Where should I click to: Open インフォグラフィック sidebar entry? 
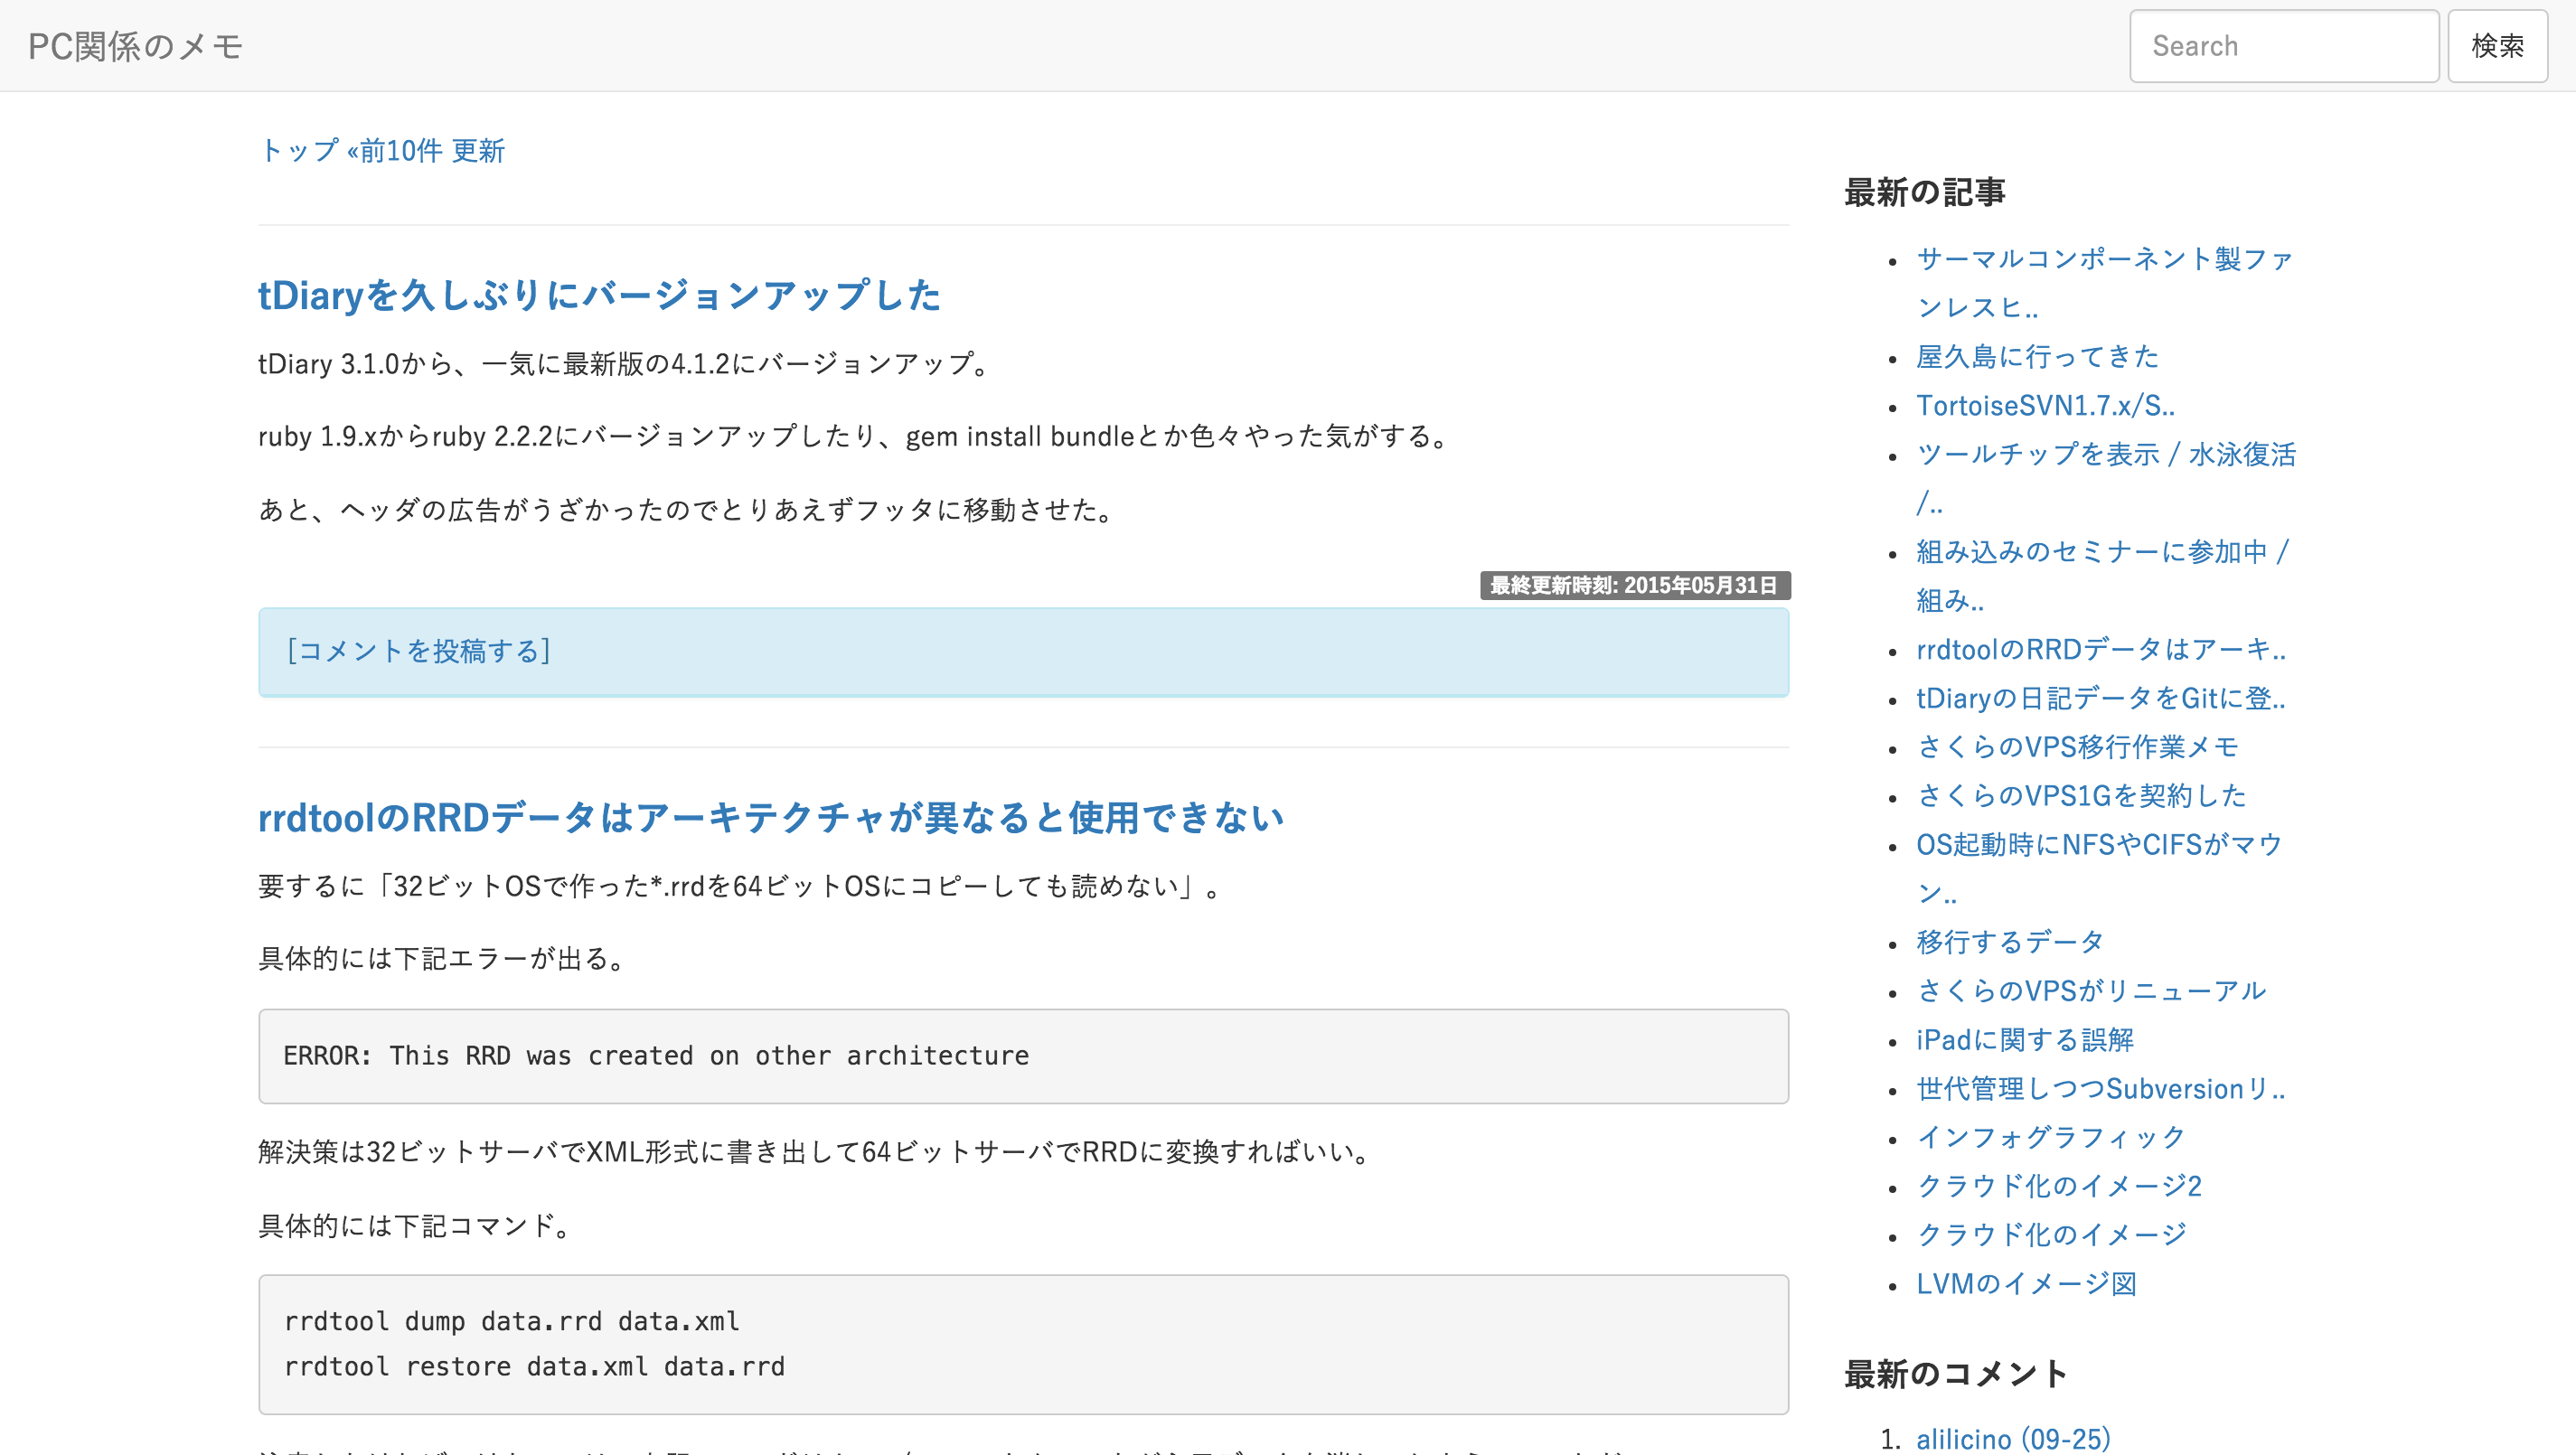tap(2050, 1137)
